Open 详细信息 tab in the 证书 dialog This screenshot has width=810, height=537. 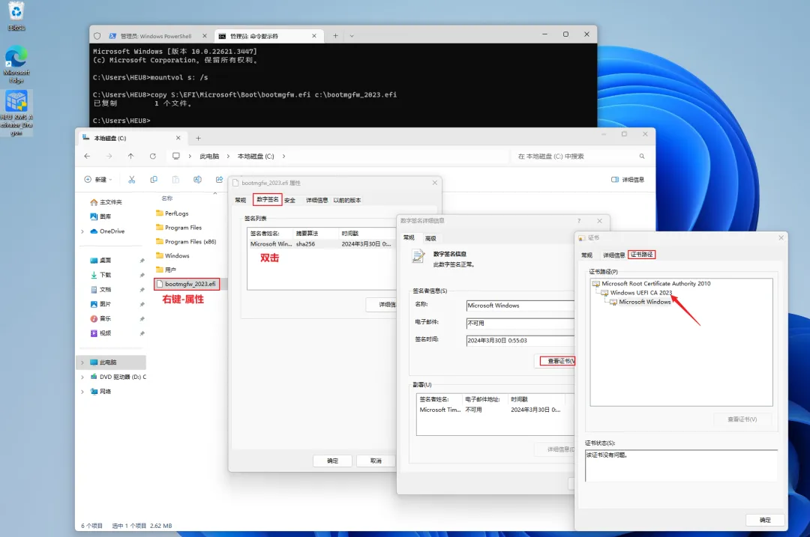pos(613,255)
